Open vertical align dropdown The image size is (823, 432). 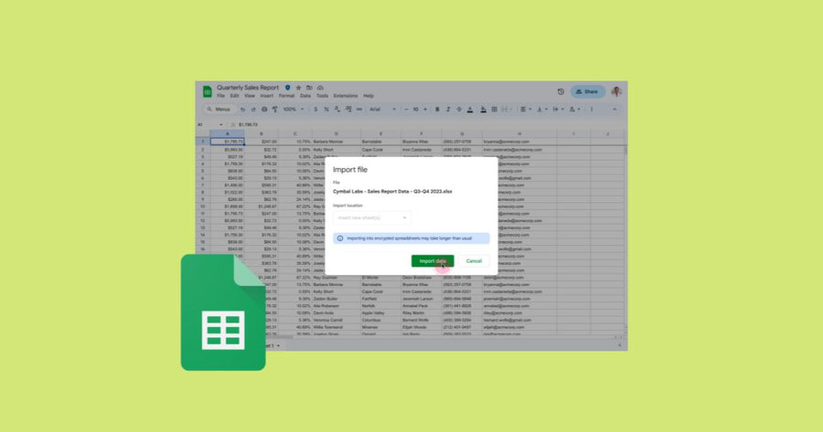[541, 110]
